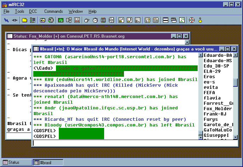
Task: Select nickname GaToMaLuCo in nick list
Action: click(x=218, y=130)
